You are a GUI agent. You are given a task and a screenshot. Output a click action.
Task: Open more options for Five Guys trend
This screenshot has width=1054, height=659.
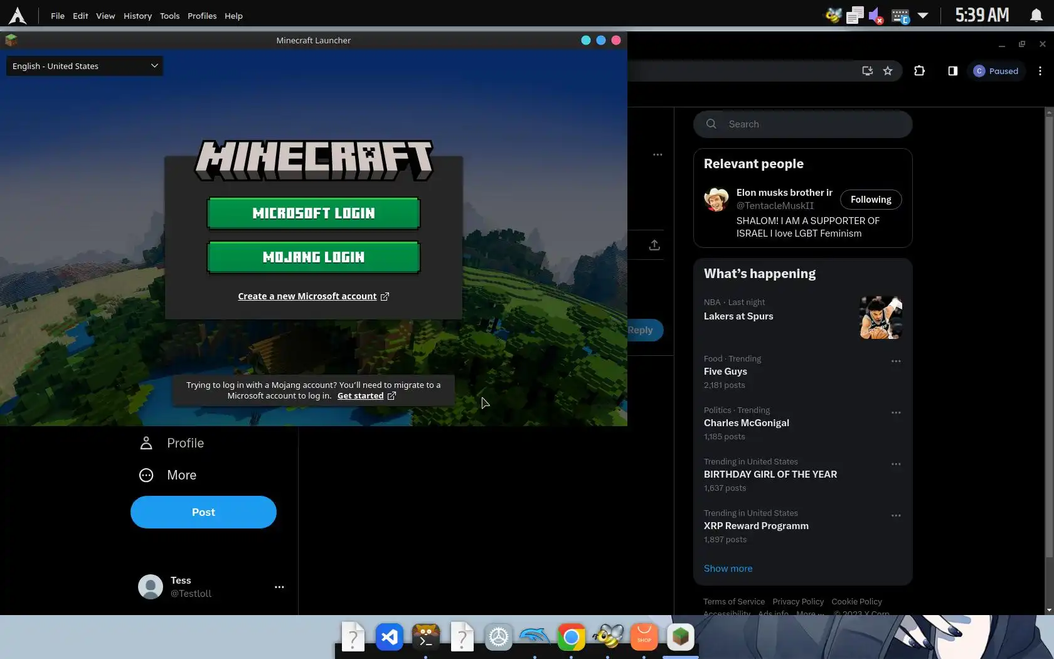896,362
